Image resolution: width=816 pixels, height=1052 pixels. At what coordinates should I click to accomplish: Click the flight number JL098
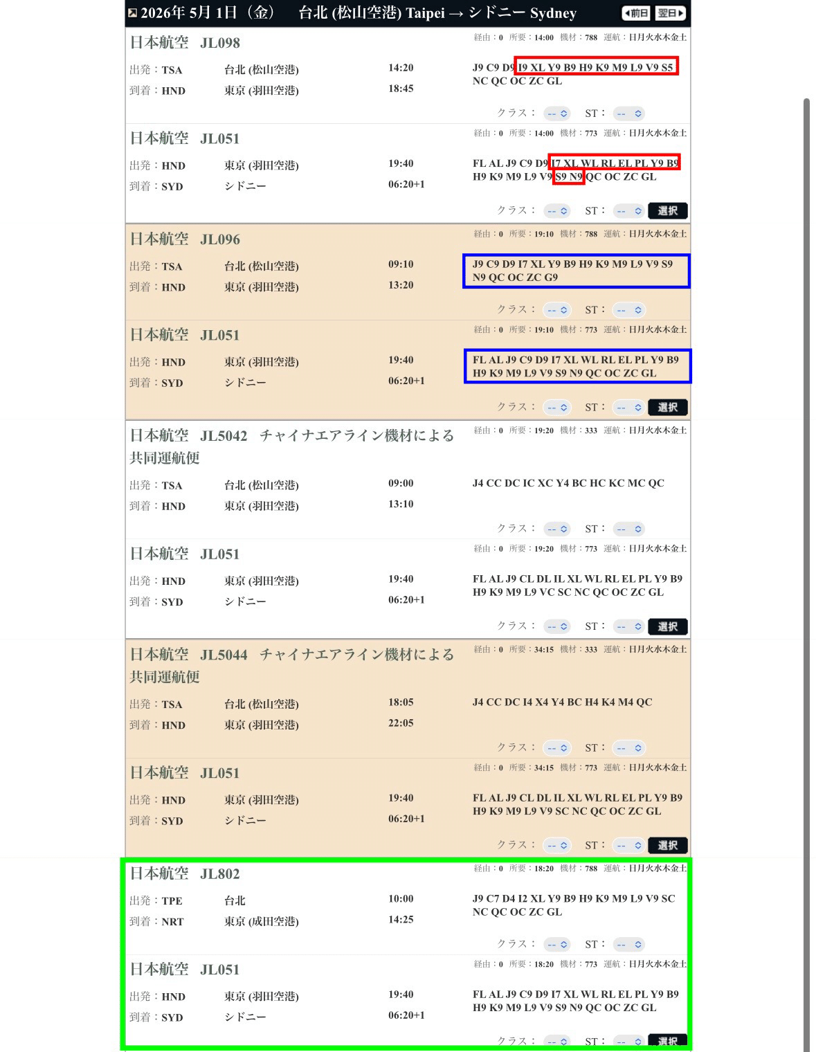coord(220,43)
